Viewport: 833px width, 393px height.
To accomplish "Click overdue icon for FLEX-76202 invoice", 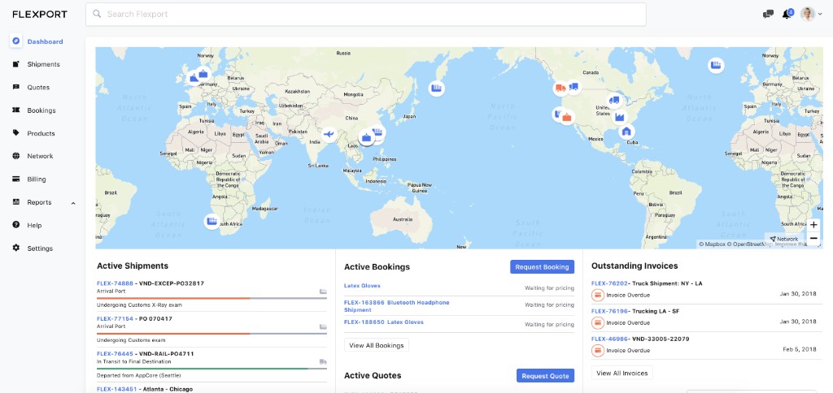I will 597,295.
